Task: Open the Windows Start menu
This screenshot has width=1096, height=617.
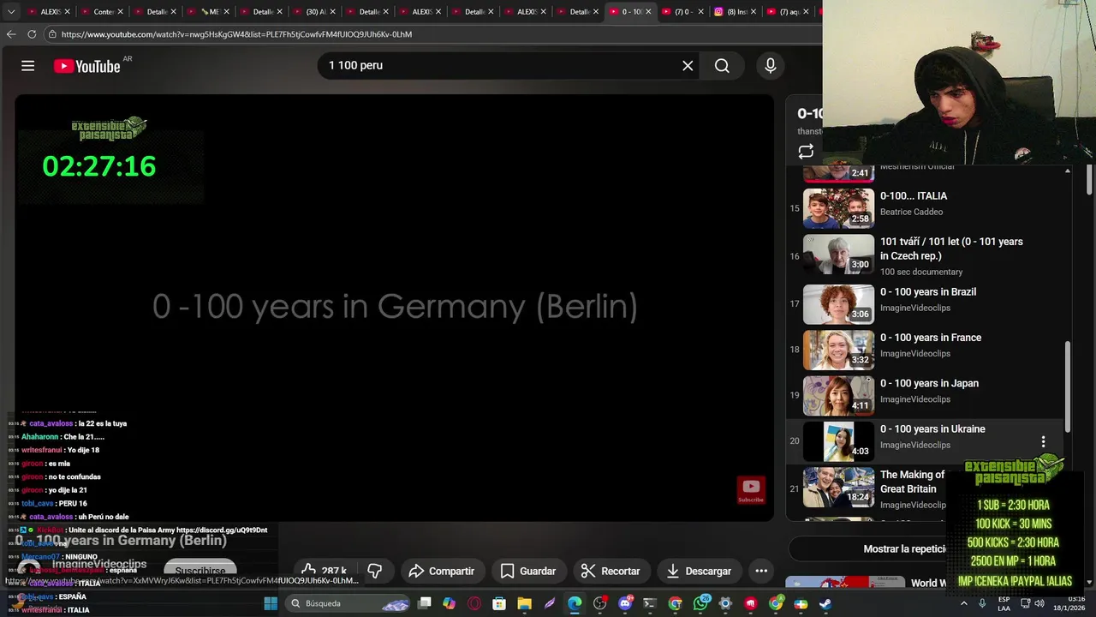Action: 271,603
